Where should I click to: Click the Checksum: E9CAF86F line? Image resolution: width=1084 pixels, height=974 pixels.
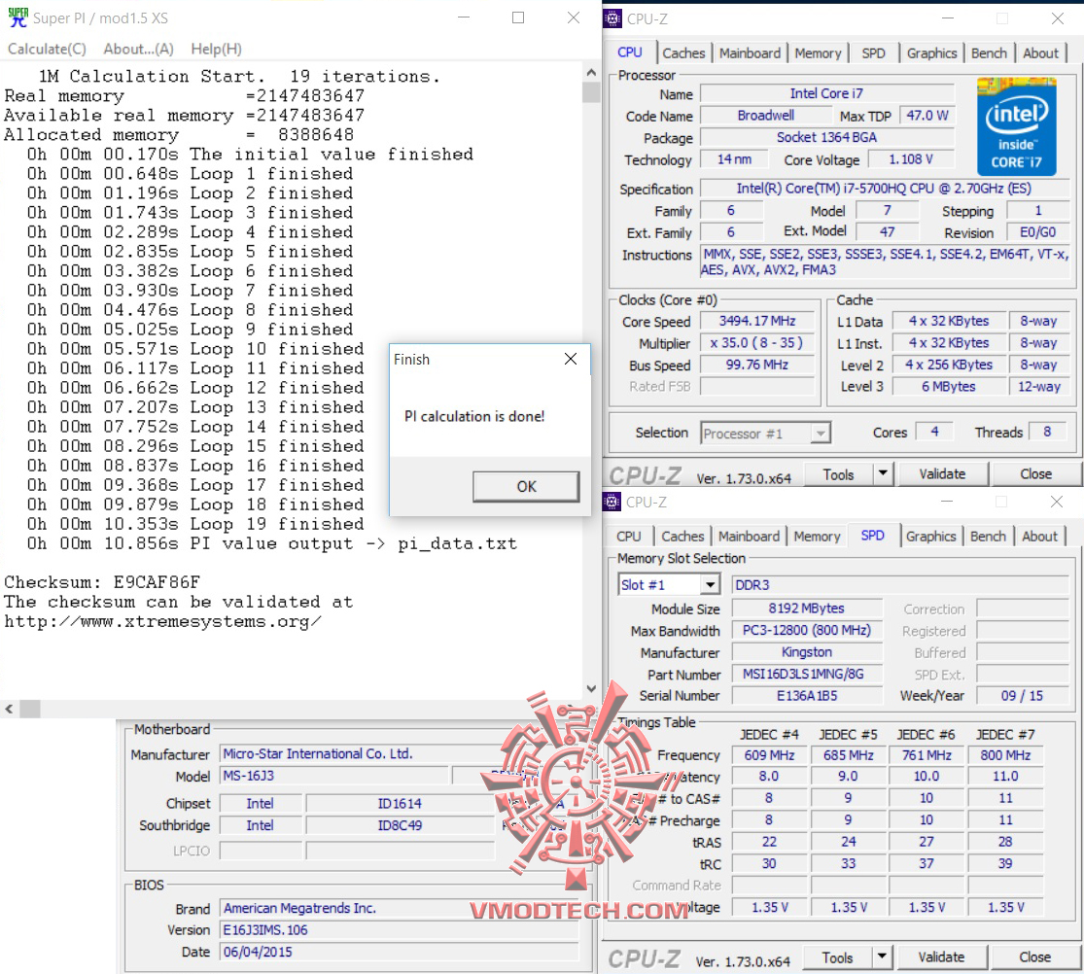102,582
